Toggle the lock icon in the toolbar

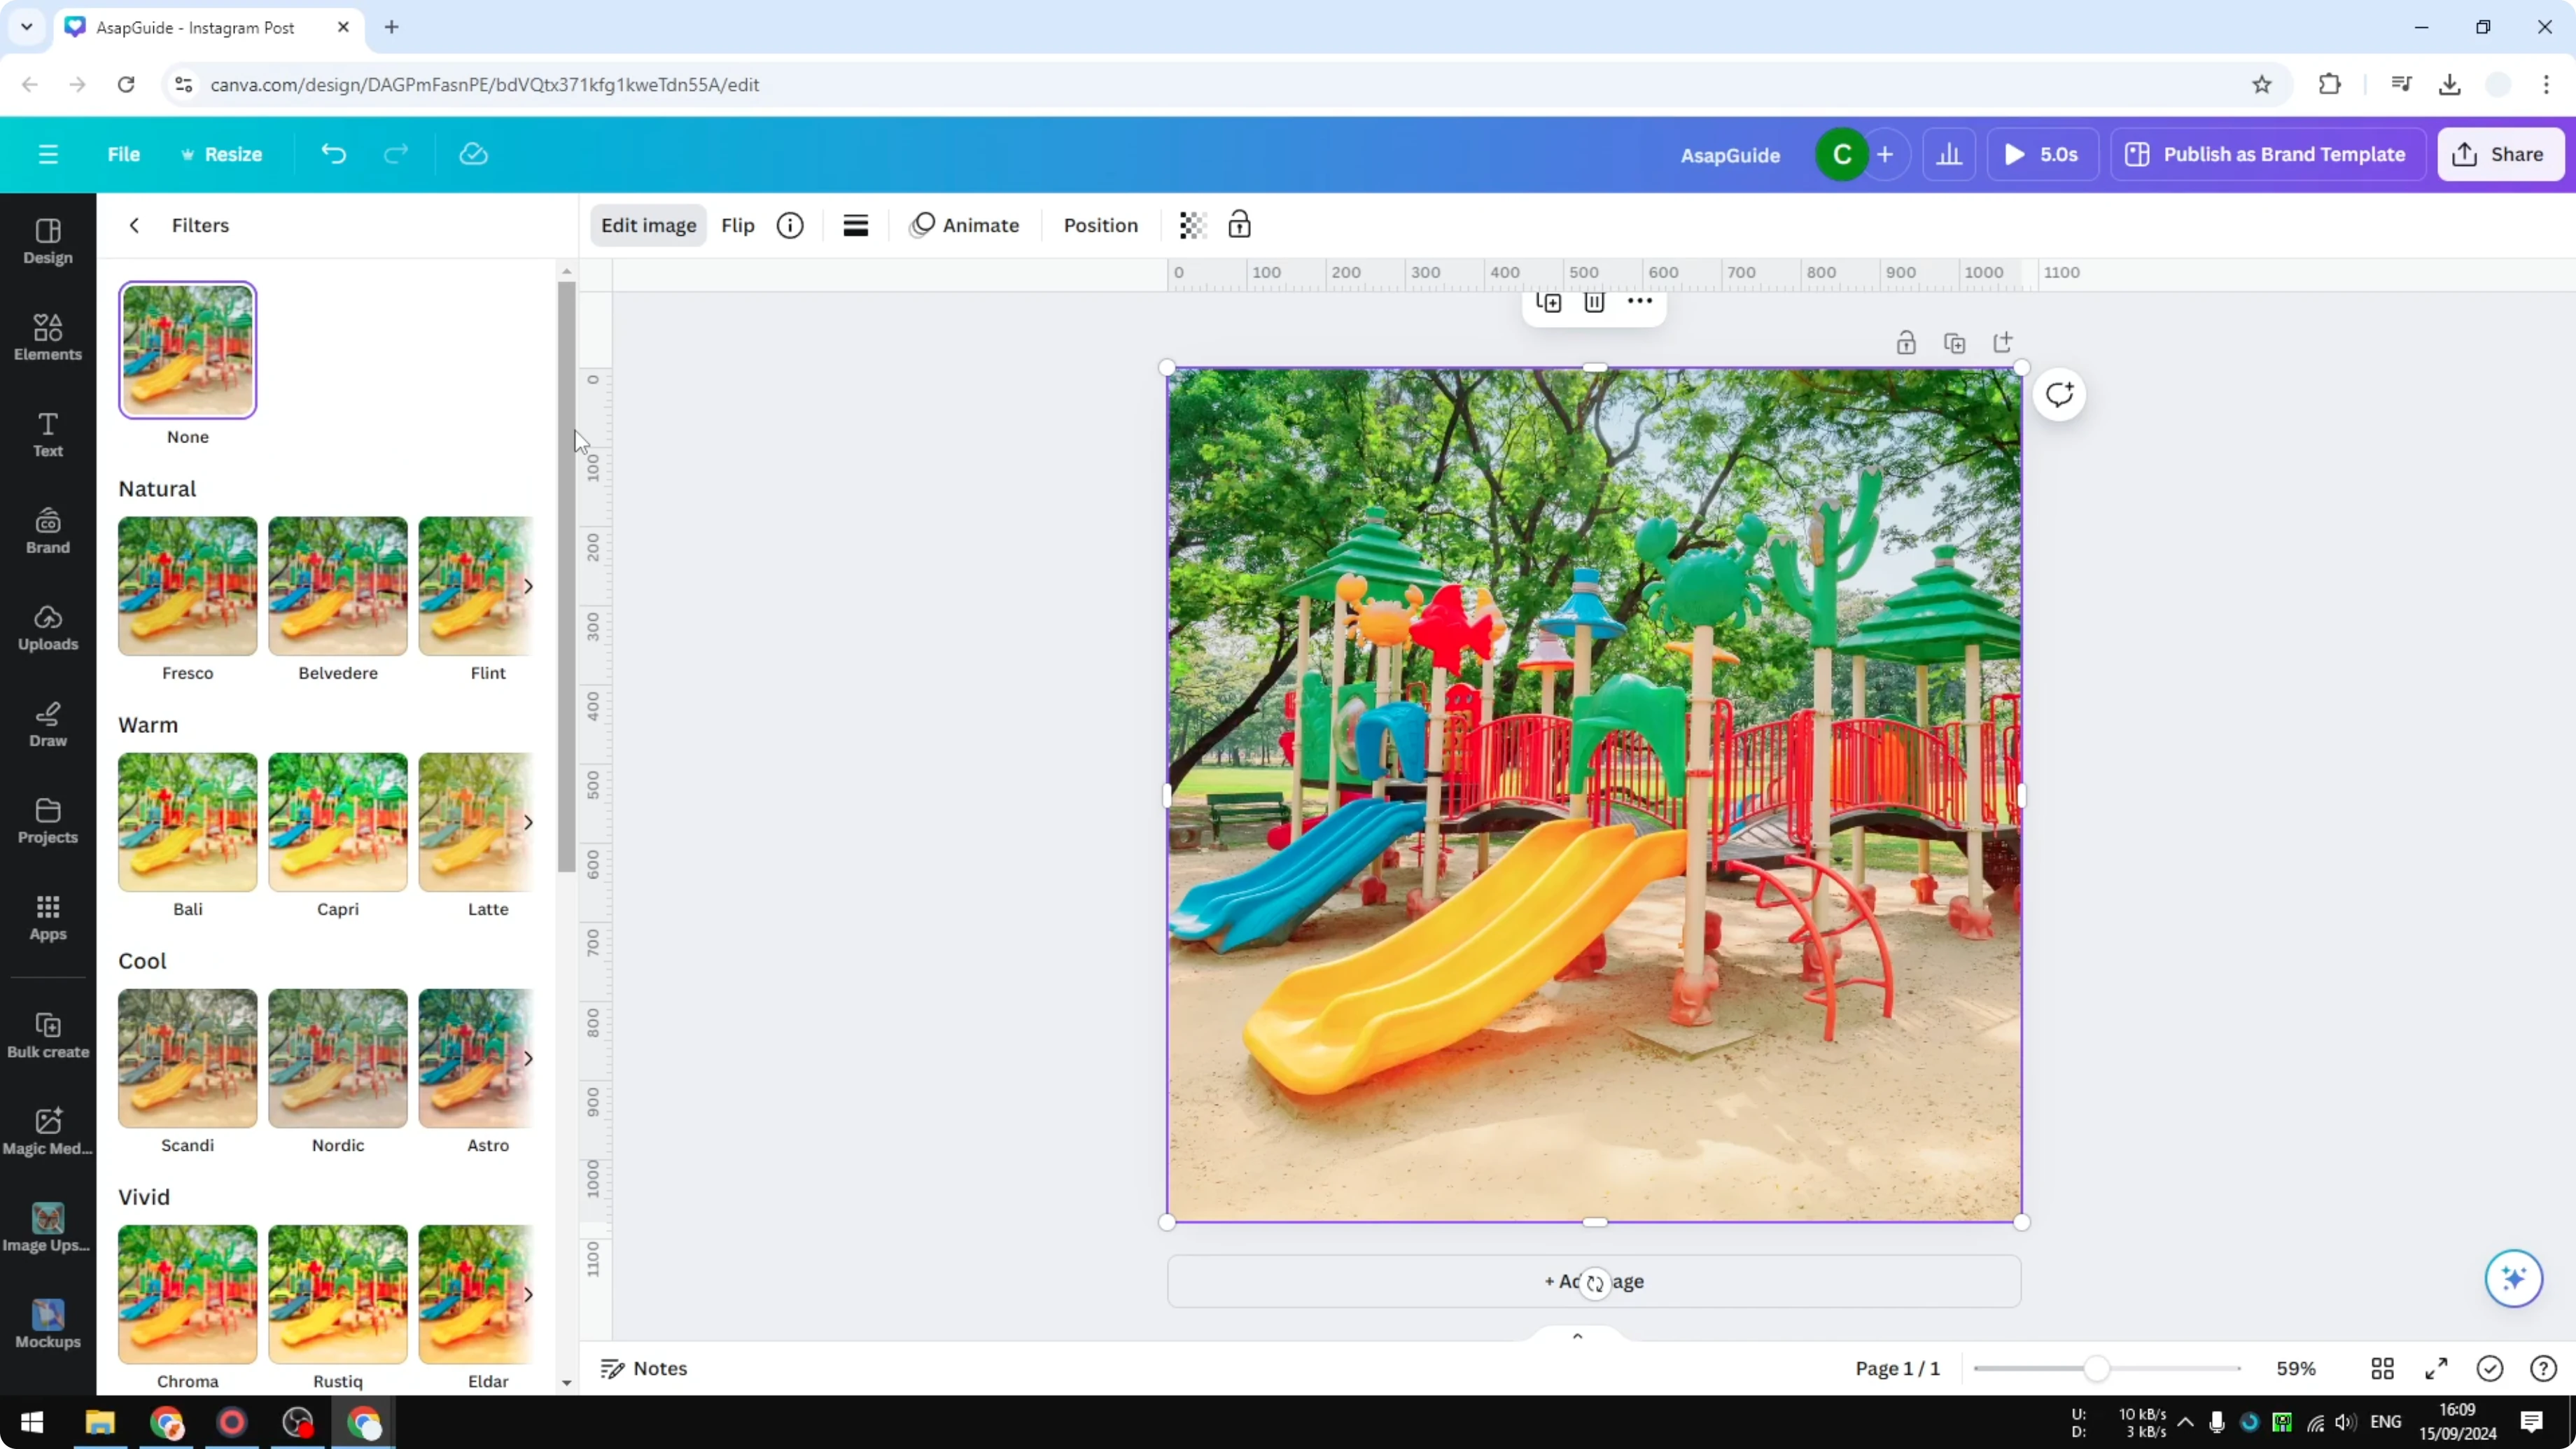[1239, 225]
